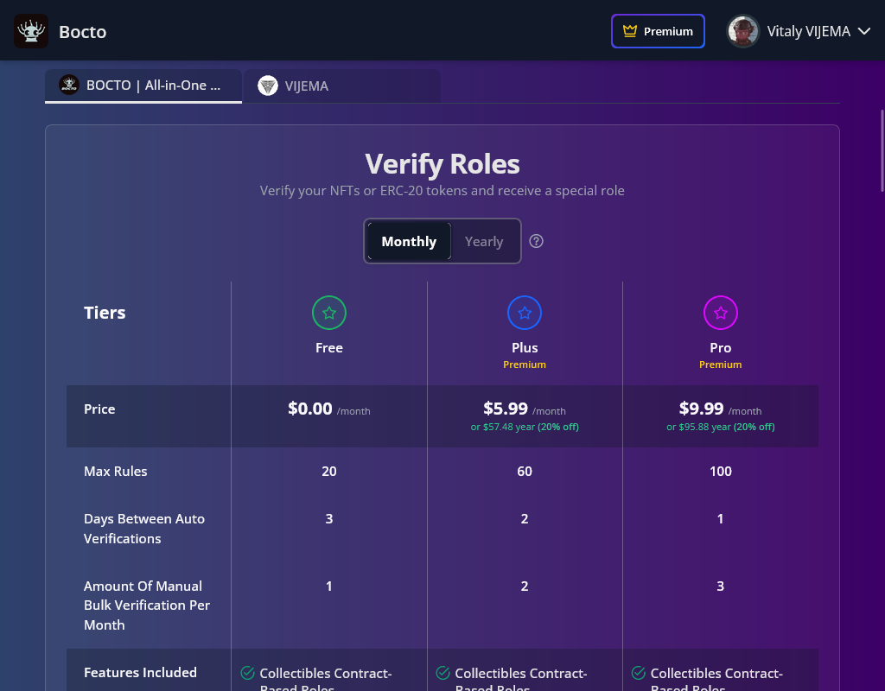Click the Days Between Auto Verifications label
The height and width of the screenshot is (691, 885).
(144, 529)
